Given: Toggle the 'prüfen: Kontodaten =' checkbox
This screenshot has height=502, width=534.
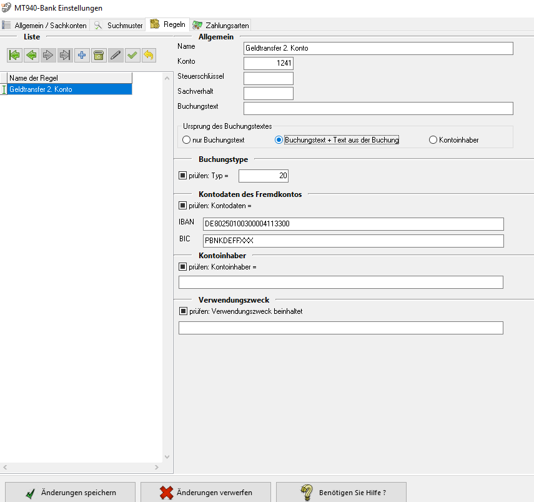Looking at the screenshot, I should (x=183, y=205).
